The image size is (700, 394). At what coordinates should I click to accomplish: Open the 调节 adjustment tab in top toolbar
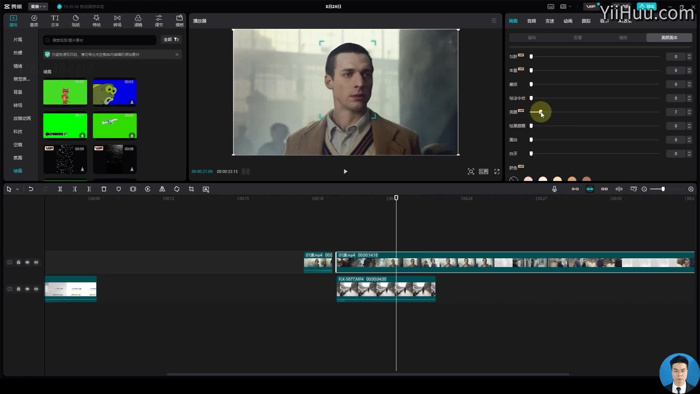pyautogui.click(x=159, y=21)
